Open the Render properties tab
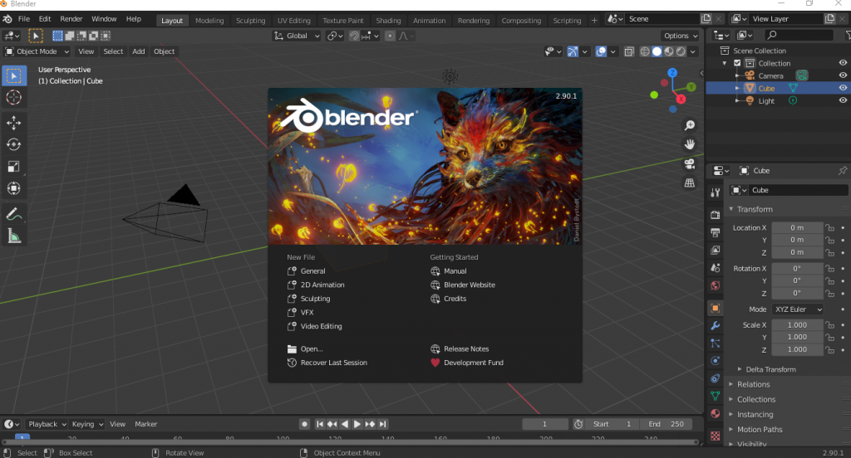851x458 pixels. click(x=716, y=215)
